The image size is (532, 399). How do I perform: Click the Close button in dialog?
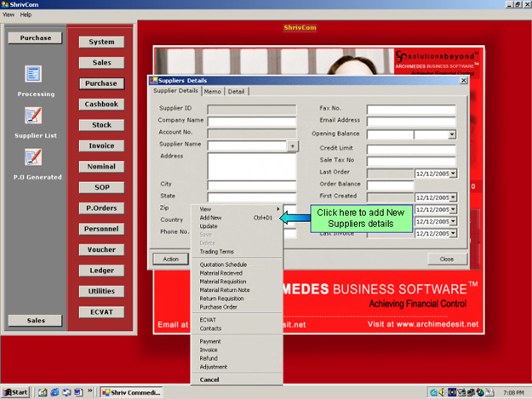coord(446,259)
